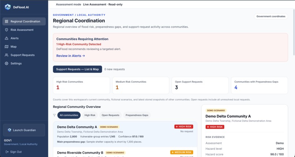Image resolution: width=295 pixels, height=157 pixels.
Task: Click "1 High-Risk Community Detected" text
Action: 79,44
